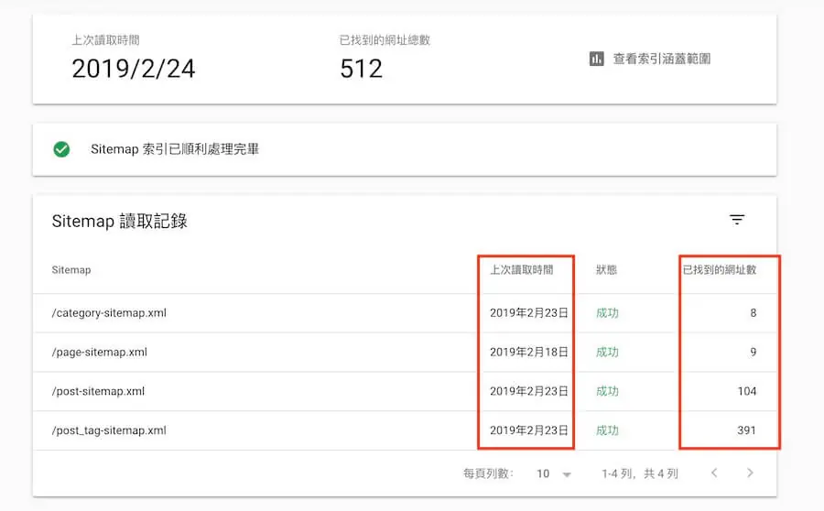Click date cell in post-sitemap row
The height and width of the screenshot is (511, 824).
[x=528, y=391]
